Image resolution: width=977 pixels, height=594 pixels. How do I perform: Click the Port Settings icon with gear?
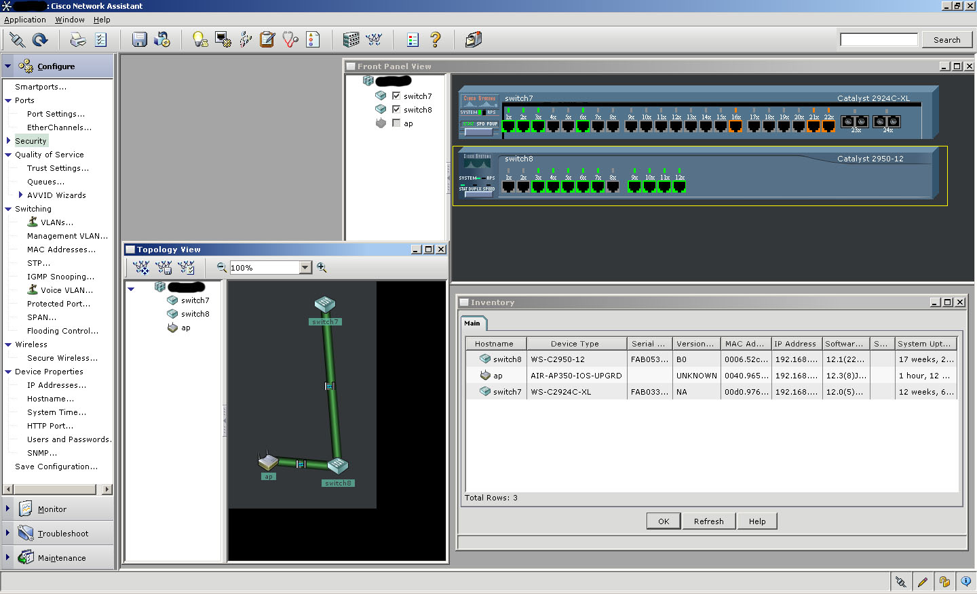coord(223,40)
